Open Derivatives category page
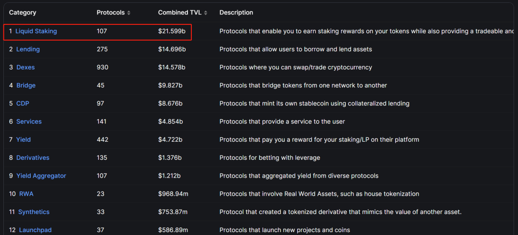The image size is (518, 235). click(33, 158)
